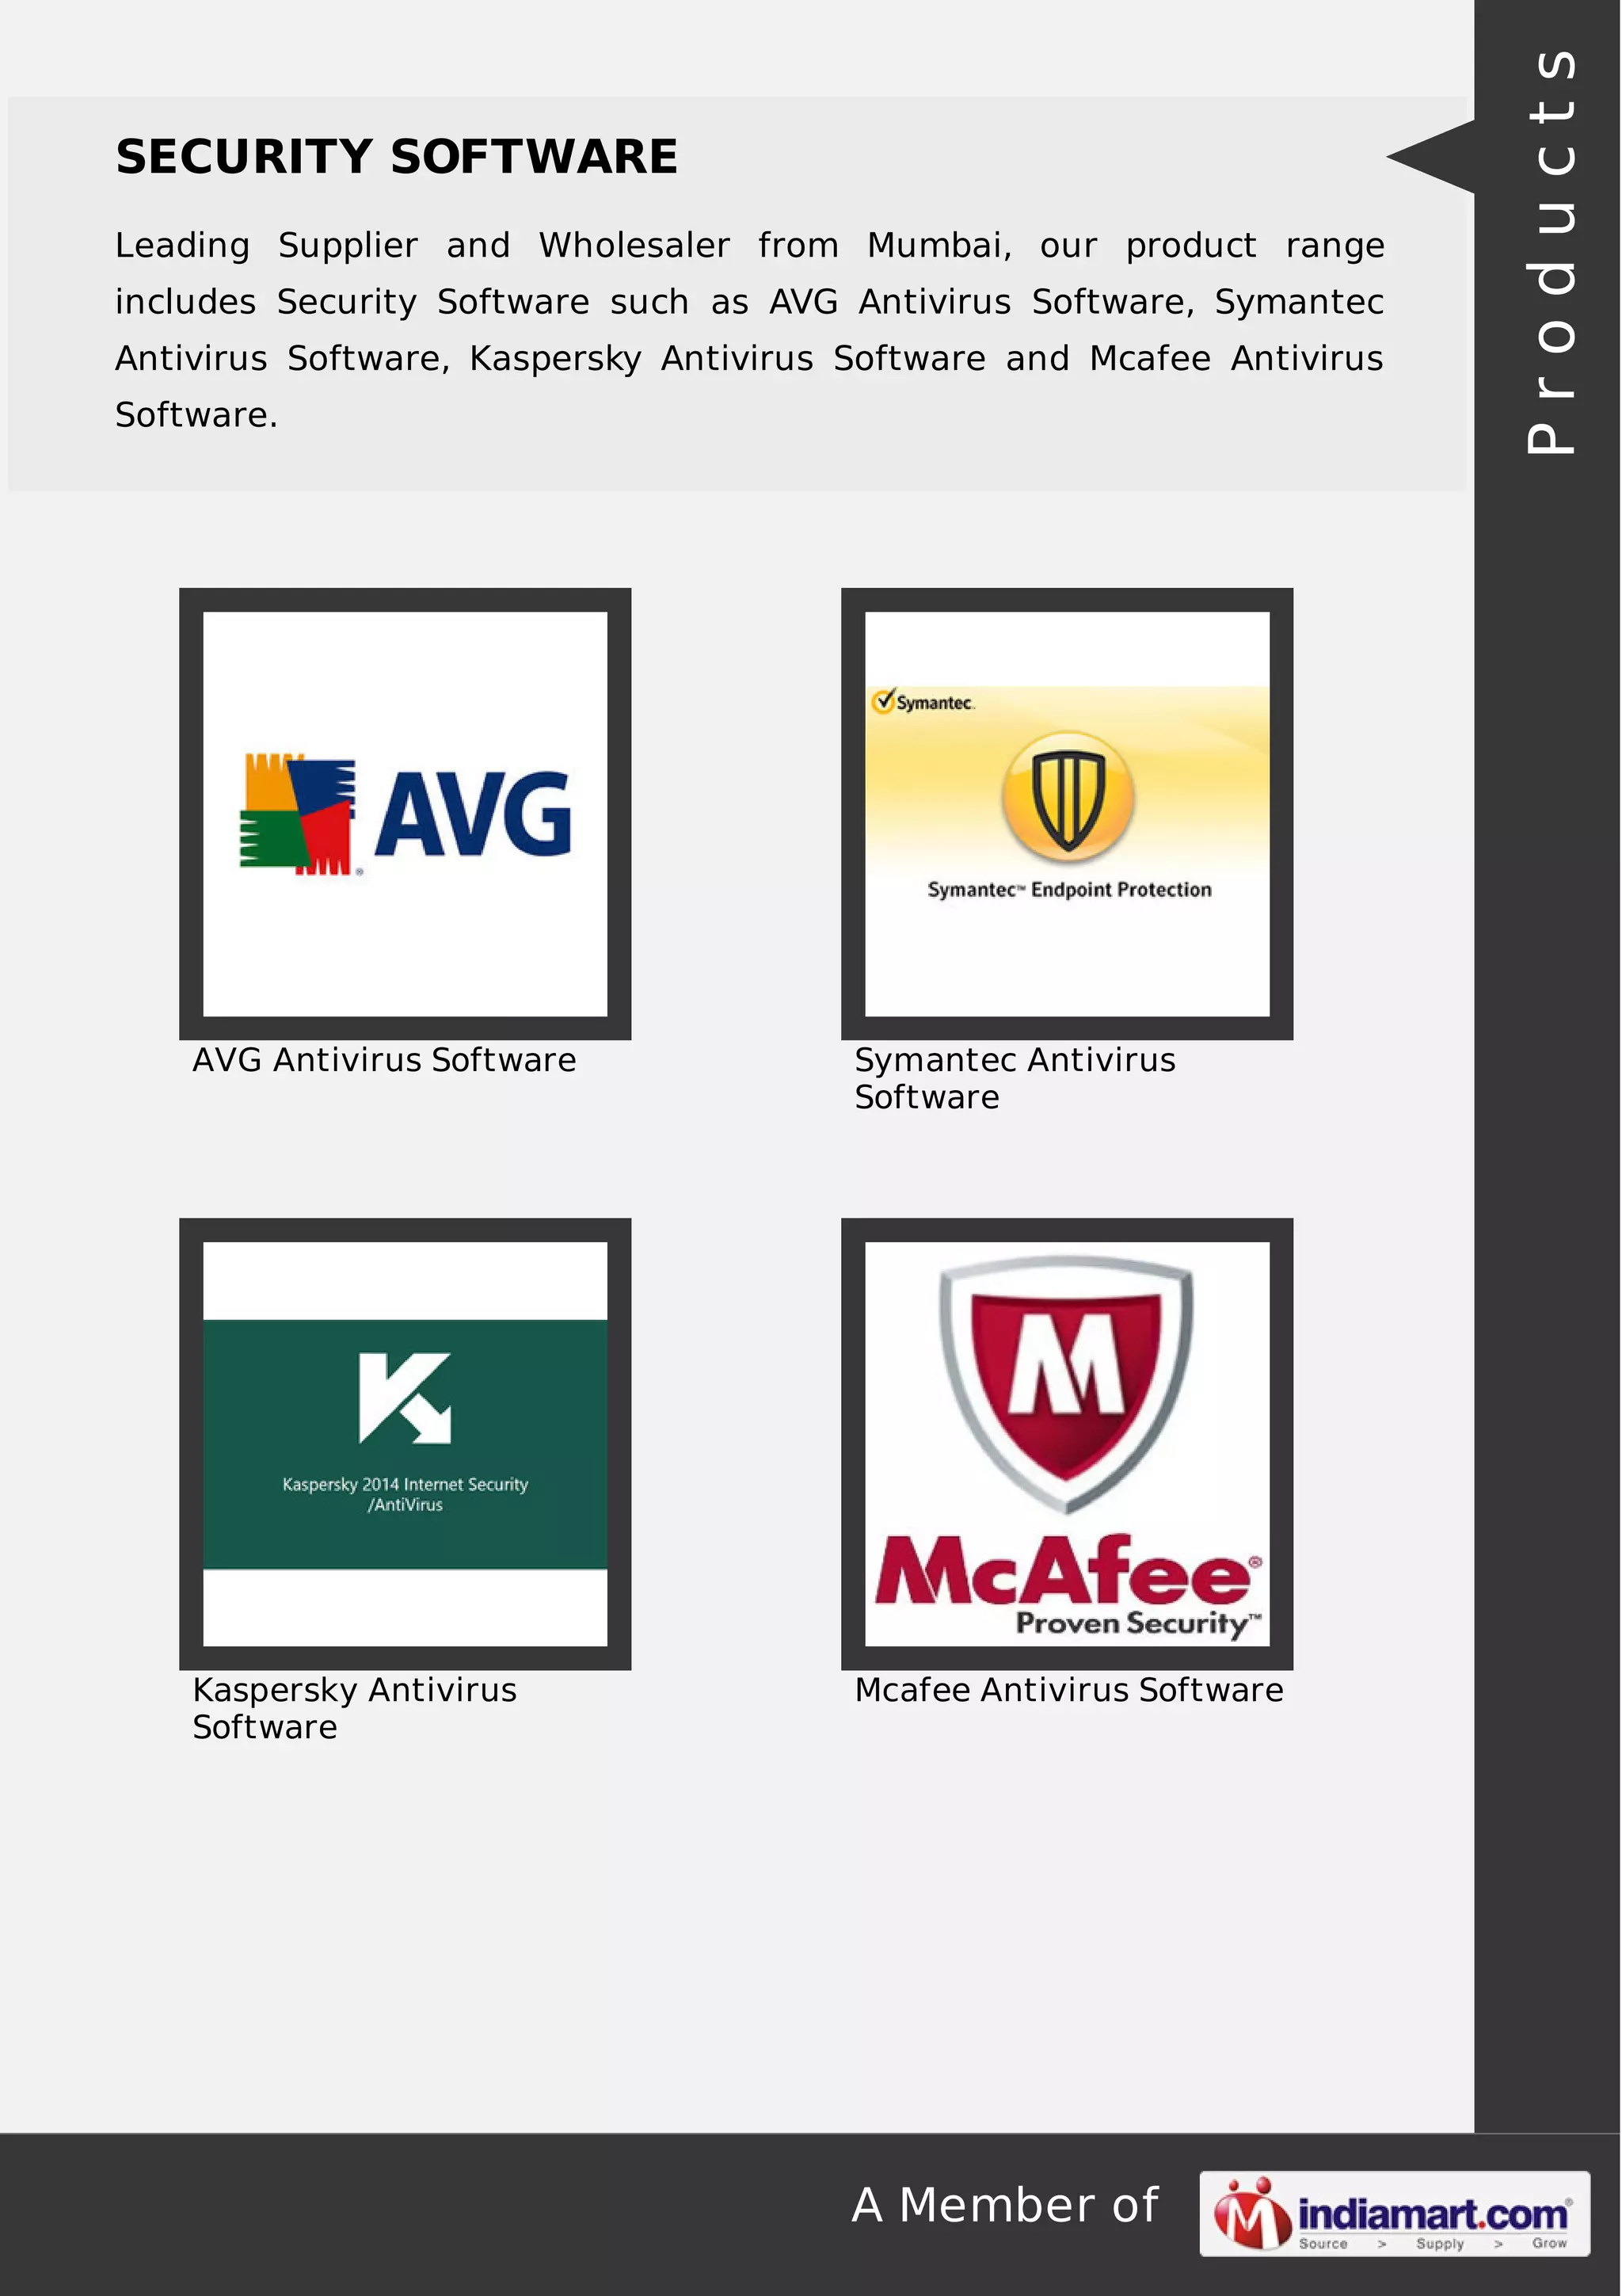This screenshot has height=2296, width=1622.
Task: Click the A Member of footer text
Action: click(1003, 2205)
